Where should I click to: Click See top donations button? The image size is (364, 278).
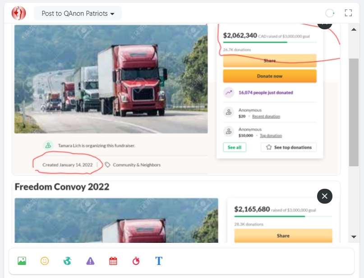pyautogui.click(x=289, y=147)
